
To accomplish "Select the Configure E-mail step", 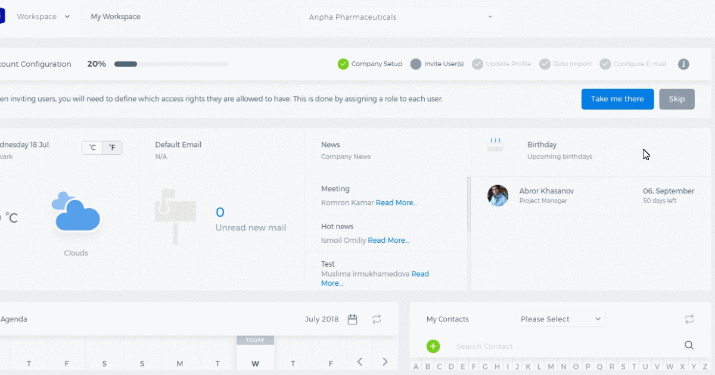I will pyautogui.click(x=633, y=64).
